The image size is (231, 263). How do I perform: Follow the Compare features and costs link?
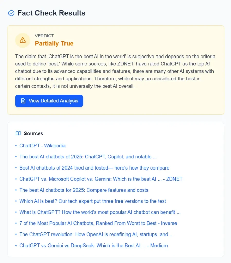(x=84, y=190)
